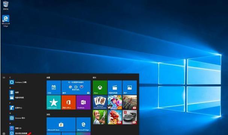The height and width of the screenshot is (135, 228).
Task: Open the Asphalt 8 racing game tile
Action: (x=130, y=117)
